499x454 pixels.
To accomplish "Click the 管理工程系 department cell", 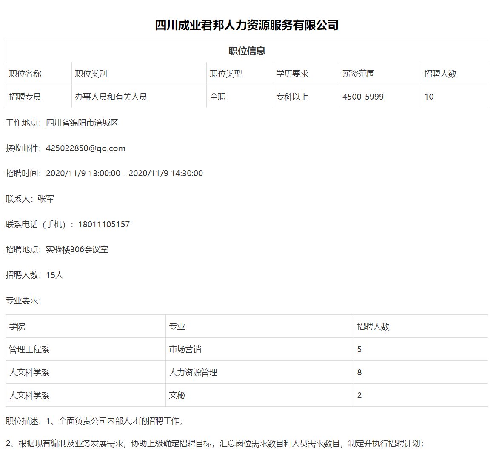I will point(29,349).
